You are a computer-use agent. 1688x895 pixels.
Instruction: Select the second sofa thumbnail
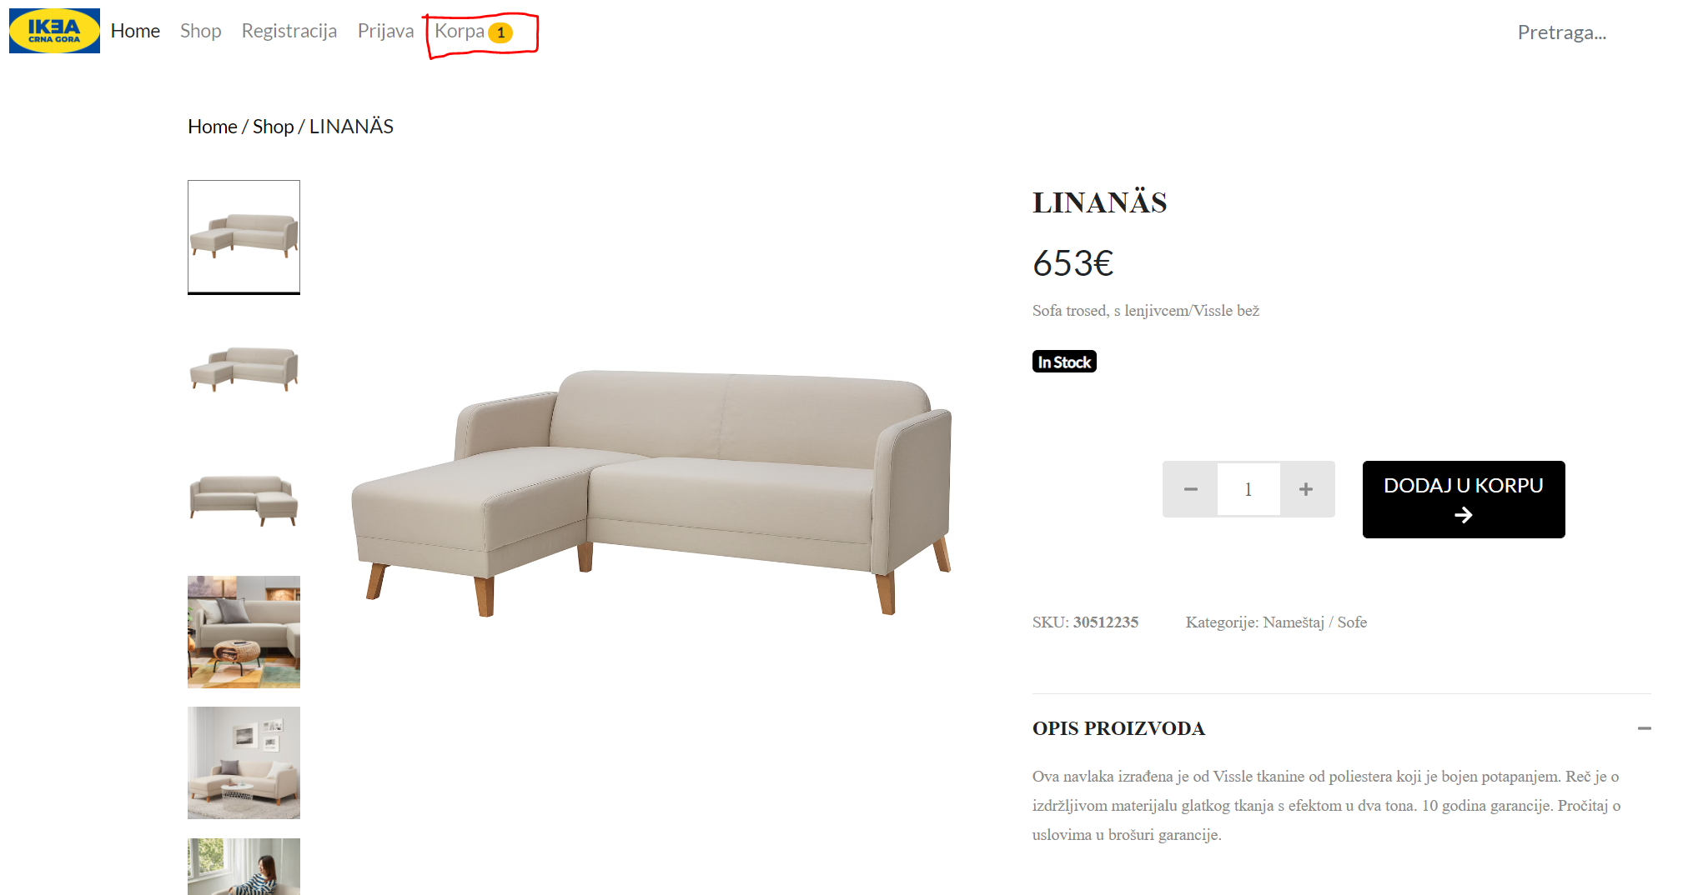[244, 368]
